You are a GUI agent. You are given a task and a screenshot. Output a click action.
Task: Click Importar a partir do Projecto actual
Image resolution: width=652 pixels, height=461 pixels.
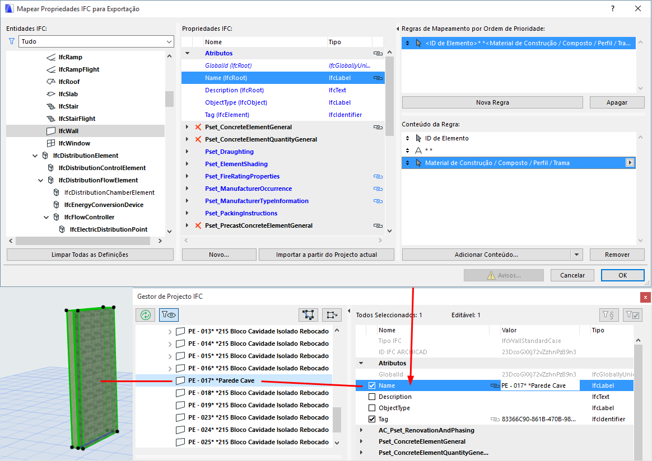[x=327, y=255]
